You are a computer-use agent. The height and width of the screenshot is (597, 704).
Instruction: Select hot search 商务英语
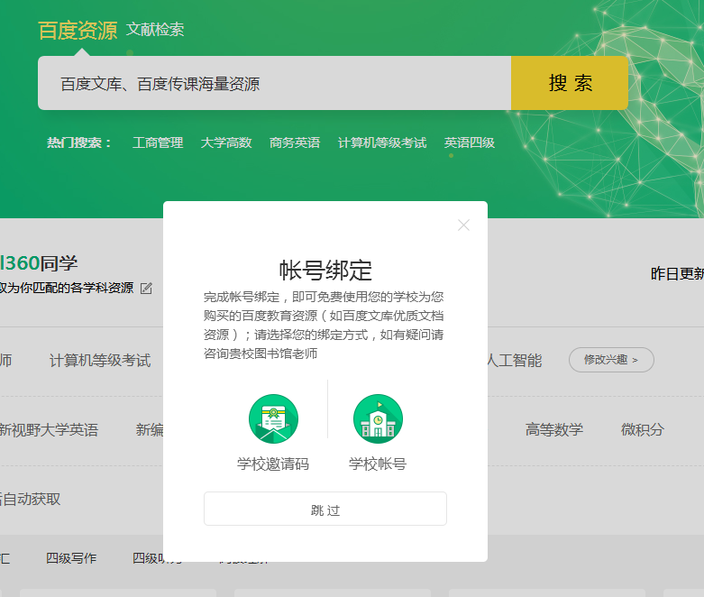click(295, 142)
